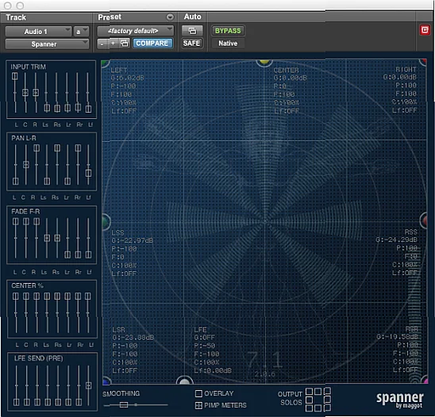The height and width of the screenshot is (417, 435).
Task: Click the next preset plus button
Action: (113, 44)
